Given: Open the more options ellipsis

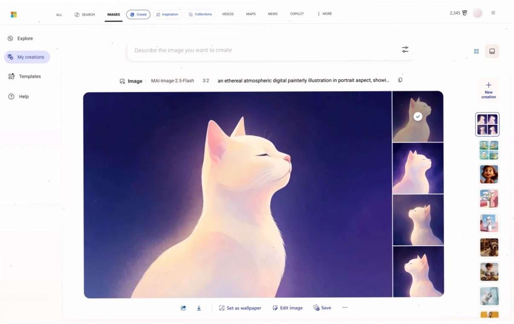Looking at the screenshot, I should tap(345, 308).
